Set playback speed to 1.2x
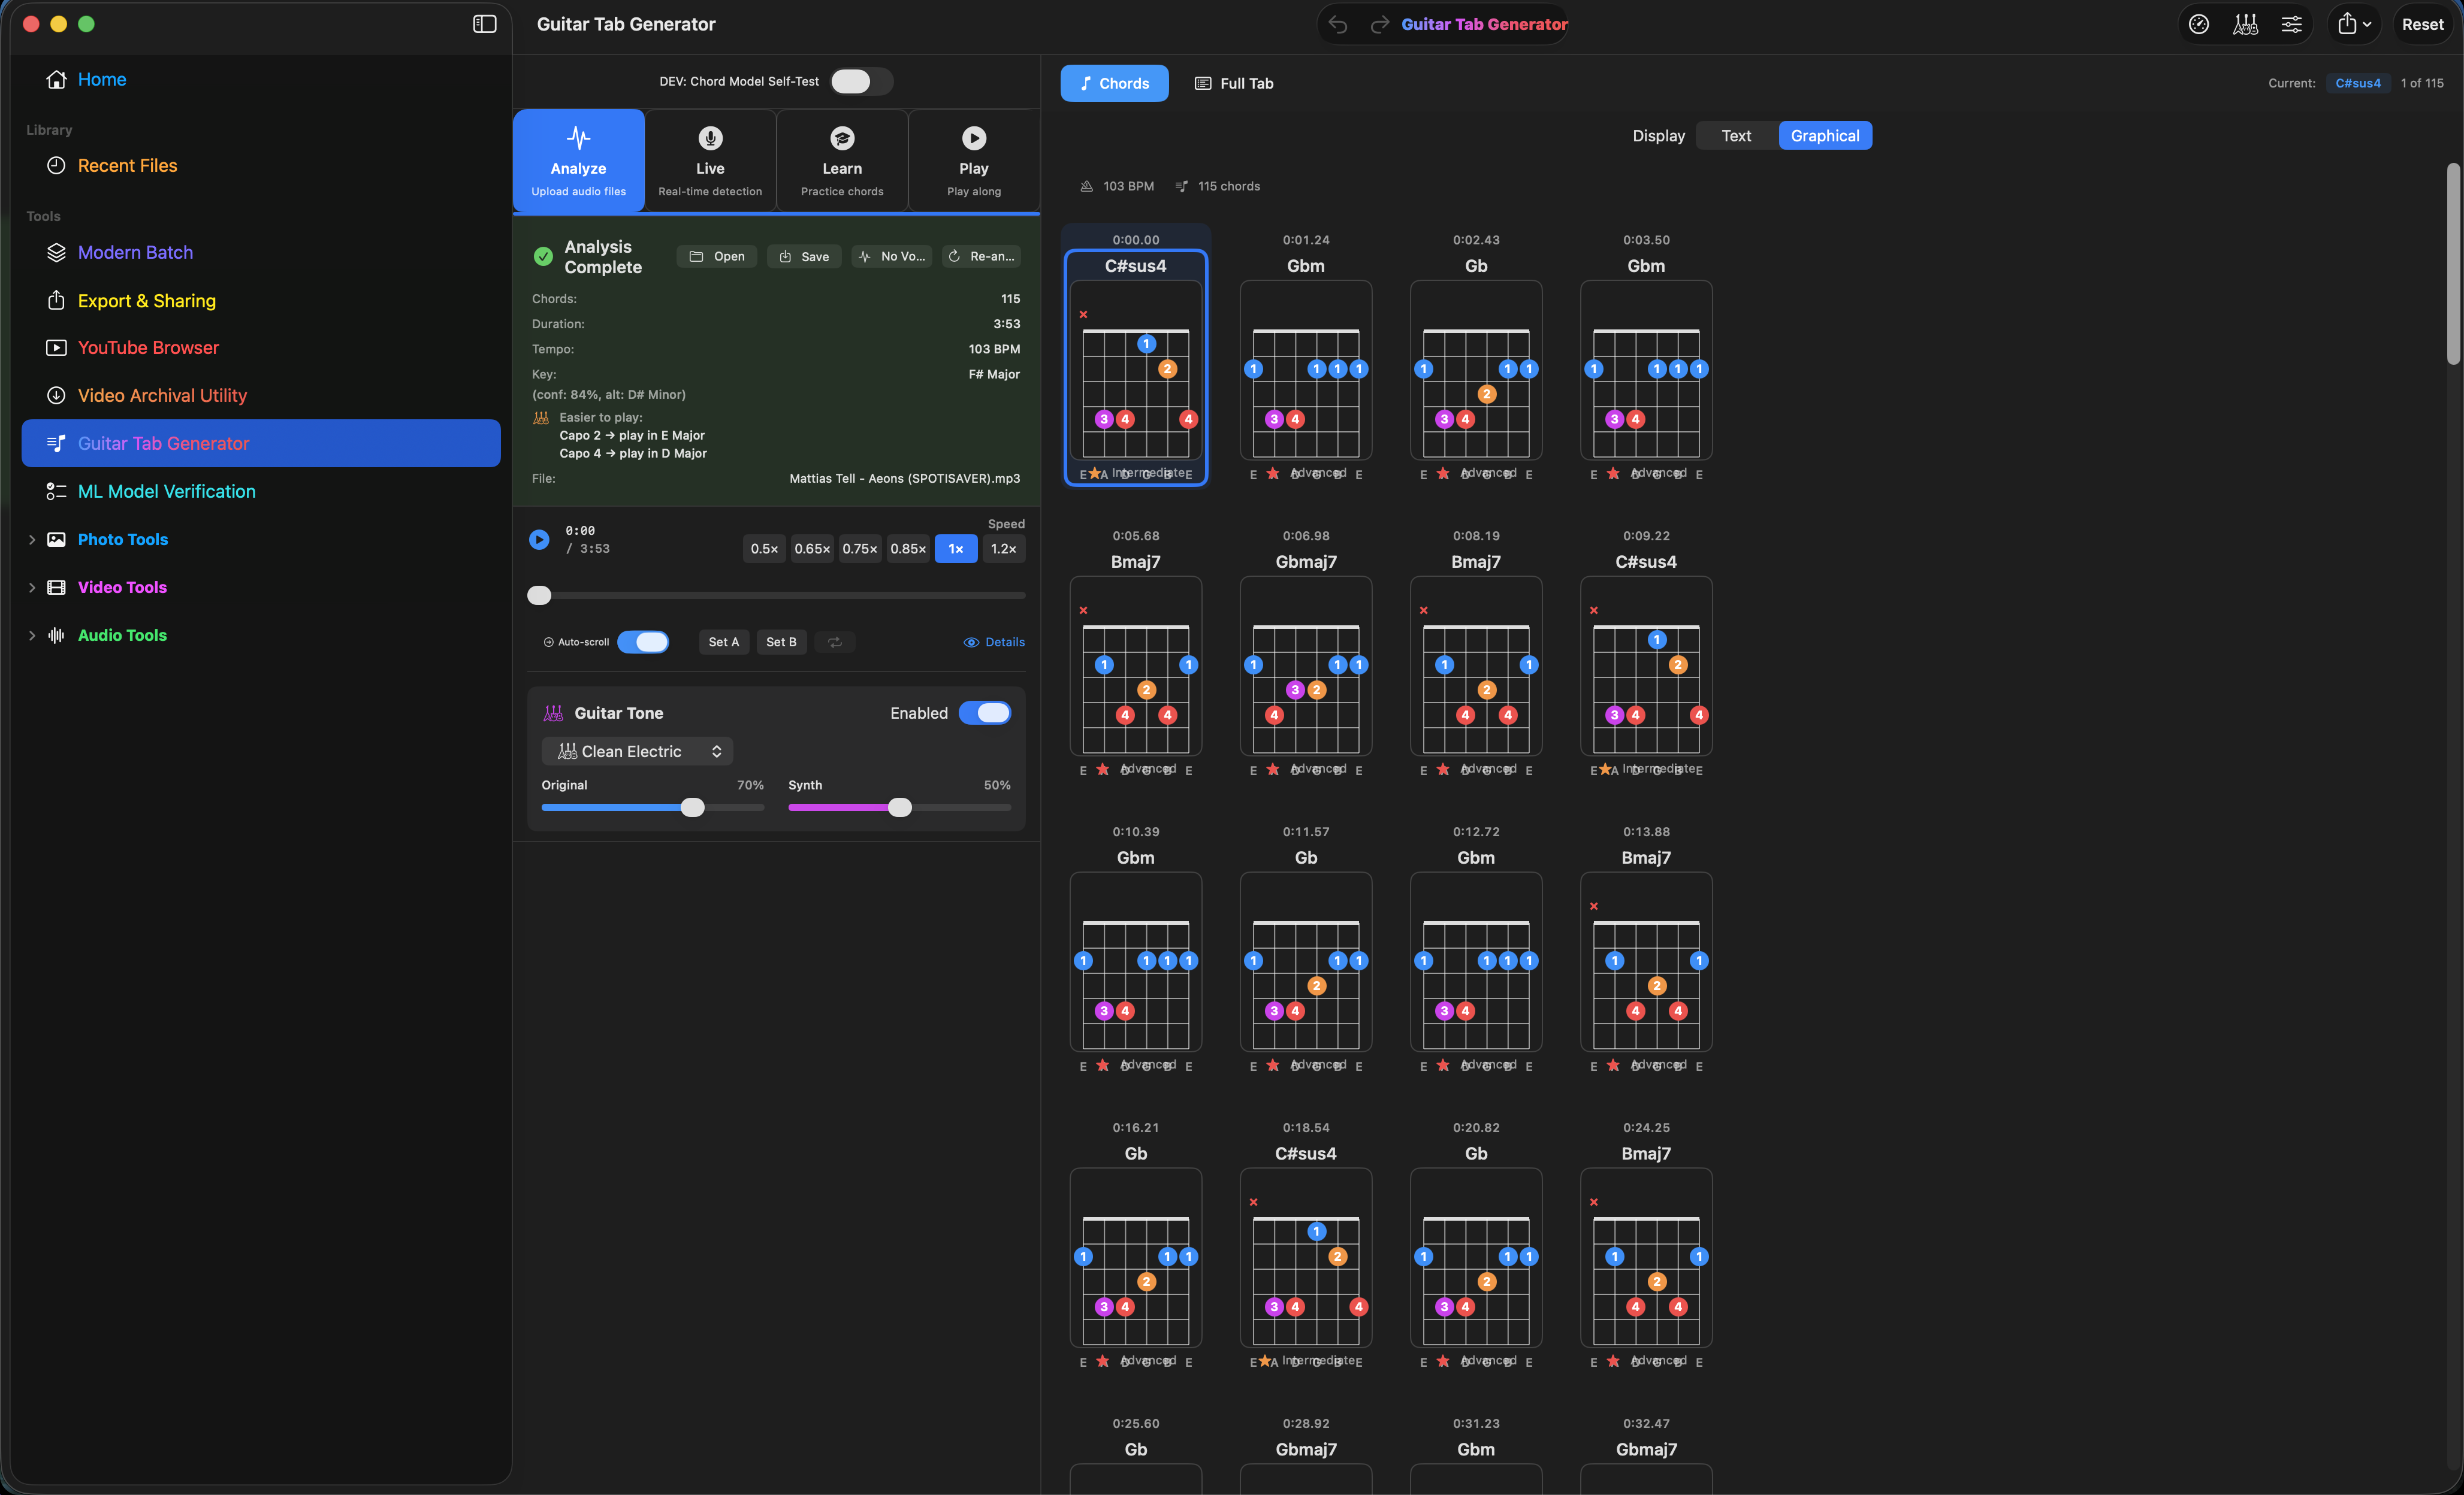The image size is (2464, 1495). [1004, 549]
